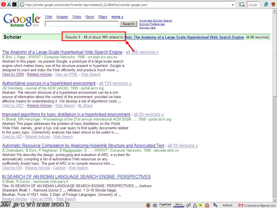277x208 pixels.
Task: Open Web Search for Kleinberg paper
Action: (x=65, y=106)
